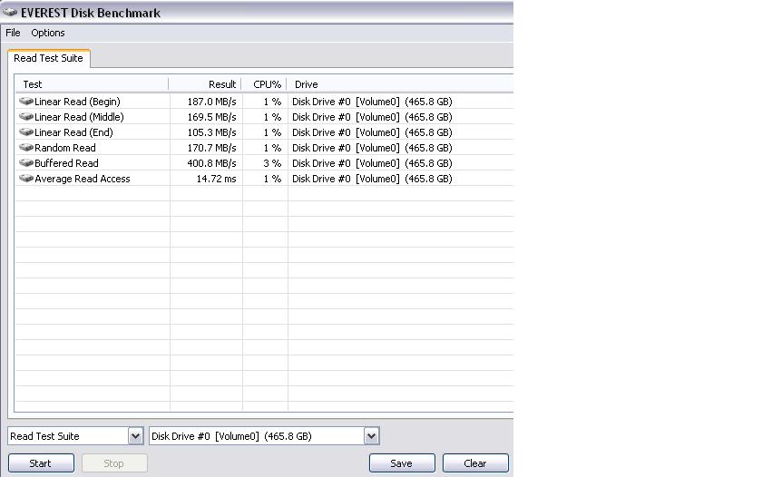Click the 105.3 MB/s result value
The width and height of the screenshot is (762, 477).
[212, 132]
